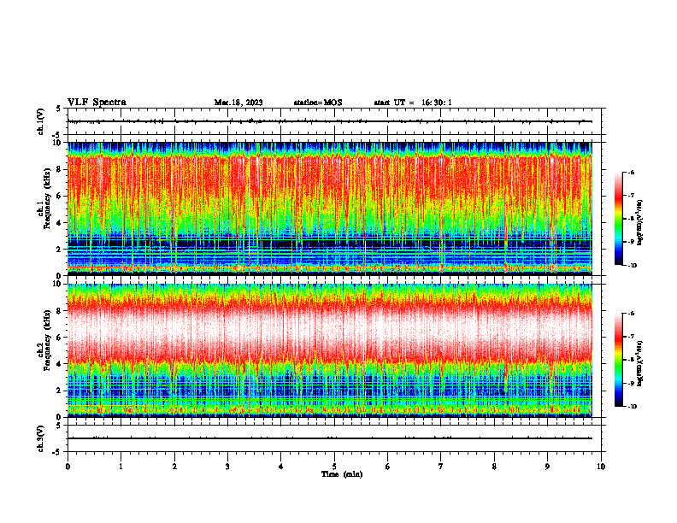
Task: Select the date "Mar.18, 2023" in header
Action: click(238, 103)
